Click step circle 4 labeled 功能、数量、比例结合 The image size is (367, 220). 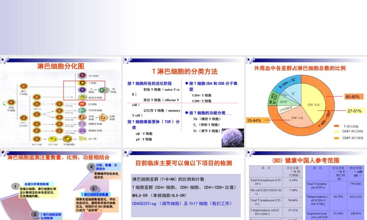click(91, 167)
